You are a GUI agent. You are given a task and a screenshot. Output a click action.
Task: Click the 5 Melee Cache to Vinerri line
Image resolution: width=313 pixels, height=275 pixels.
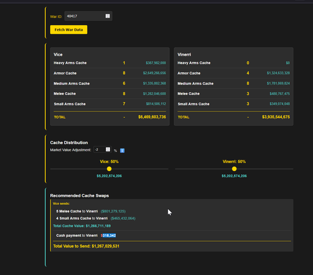[x=91, y=211]
